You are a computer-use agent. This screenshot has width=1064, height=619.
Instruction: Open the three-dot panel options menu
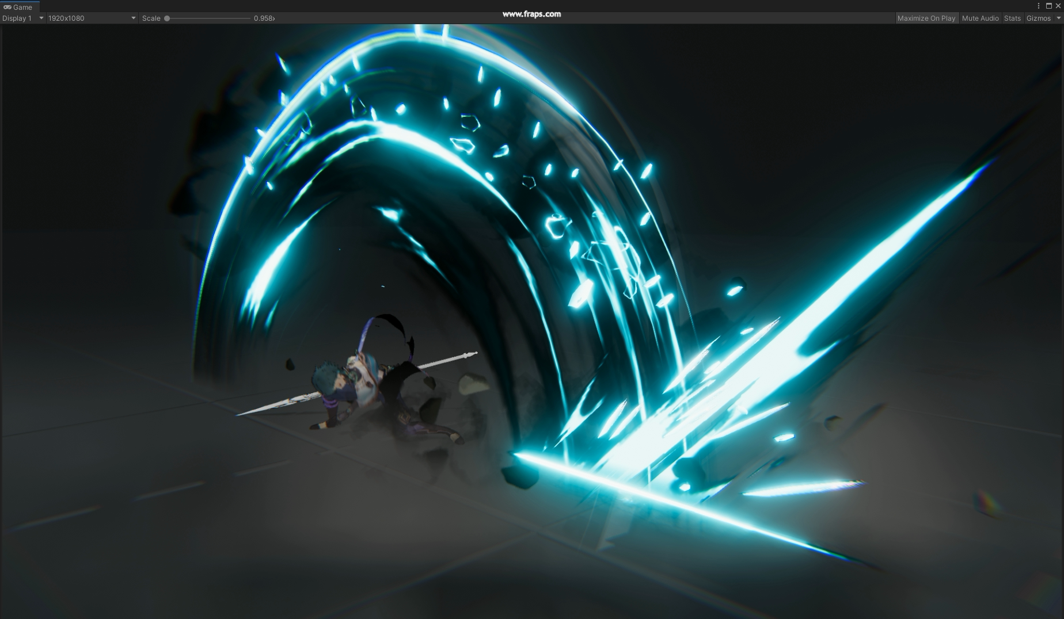pyautogui.click(x=1039, y=6)
